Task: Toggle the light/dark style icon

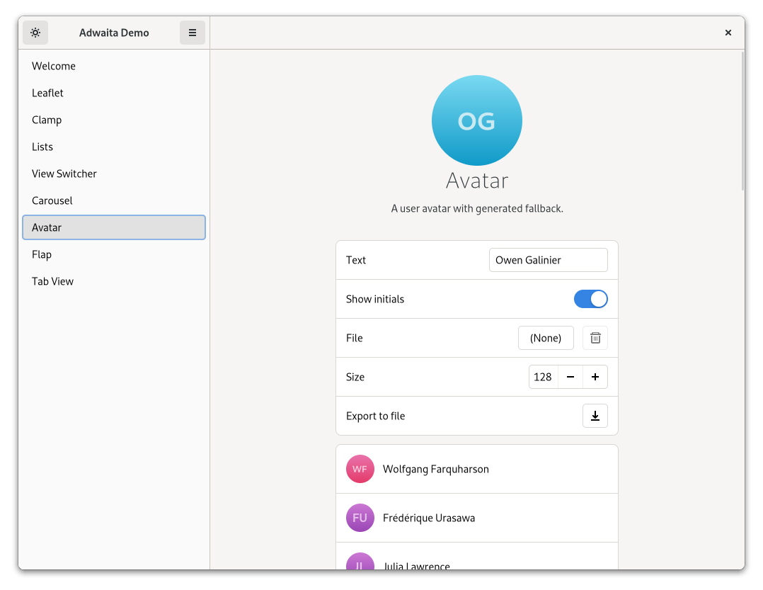Action: click(x=35, y=33)
